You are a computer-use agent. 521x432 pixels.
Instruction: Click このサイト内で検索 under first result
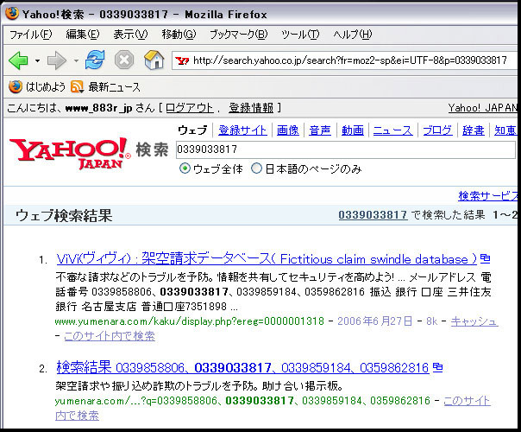[x=110, y=336]
